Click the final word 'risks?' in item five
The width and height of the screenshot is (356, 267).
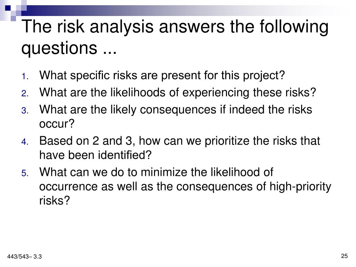click(x=55, y=201)
